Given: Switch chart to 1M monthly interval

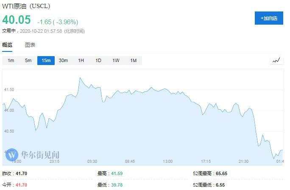Looking at the screenshot, I should 133,60.
